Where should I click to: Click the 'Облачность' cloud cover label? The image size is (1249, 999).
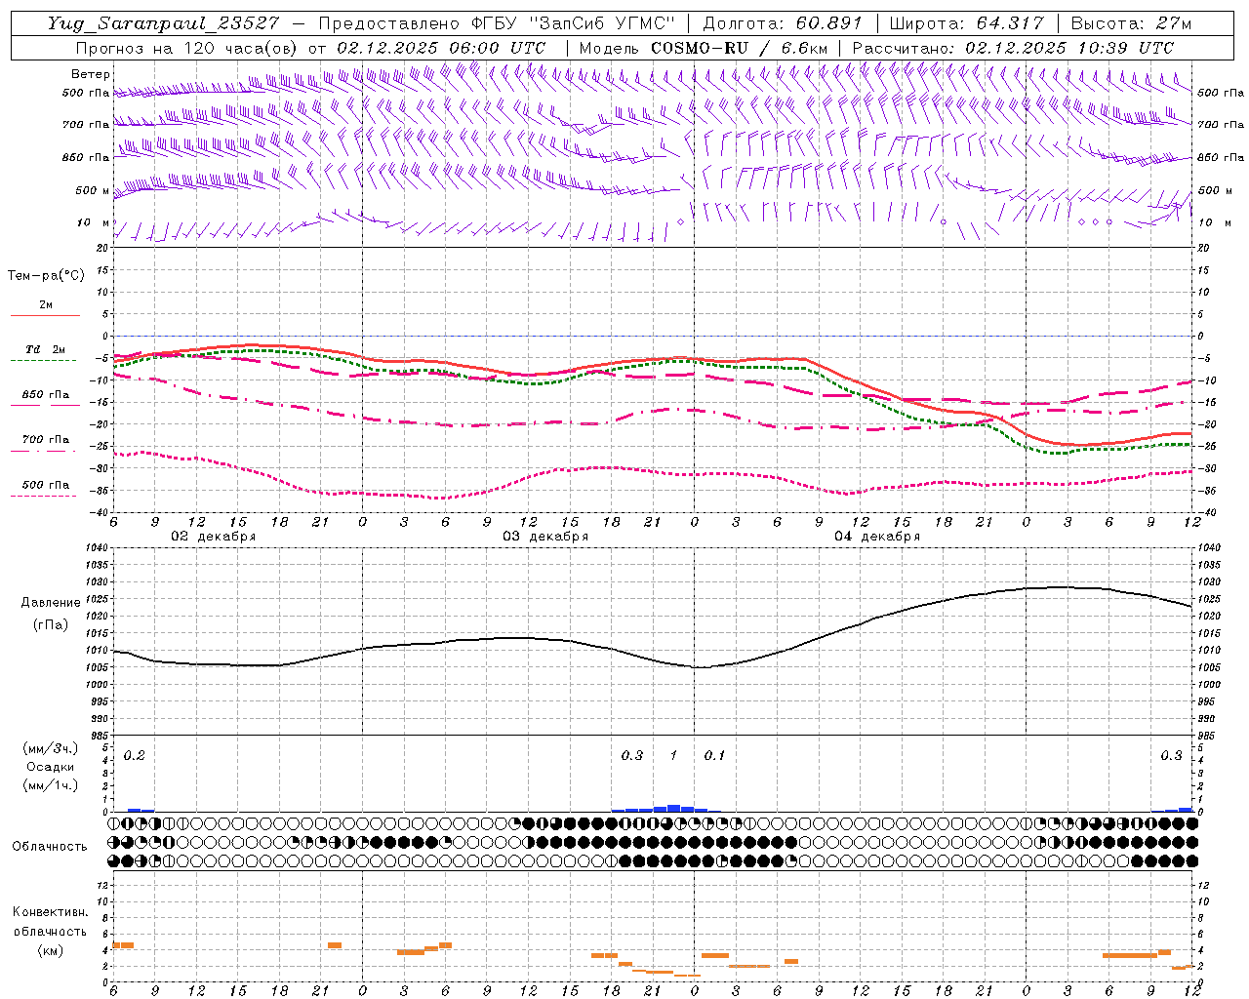(x=50, y=847)
